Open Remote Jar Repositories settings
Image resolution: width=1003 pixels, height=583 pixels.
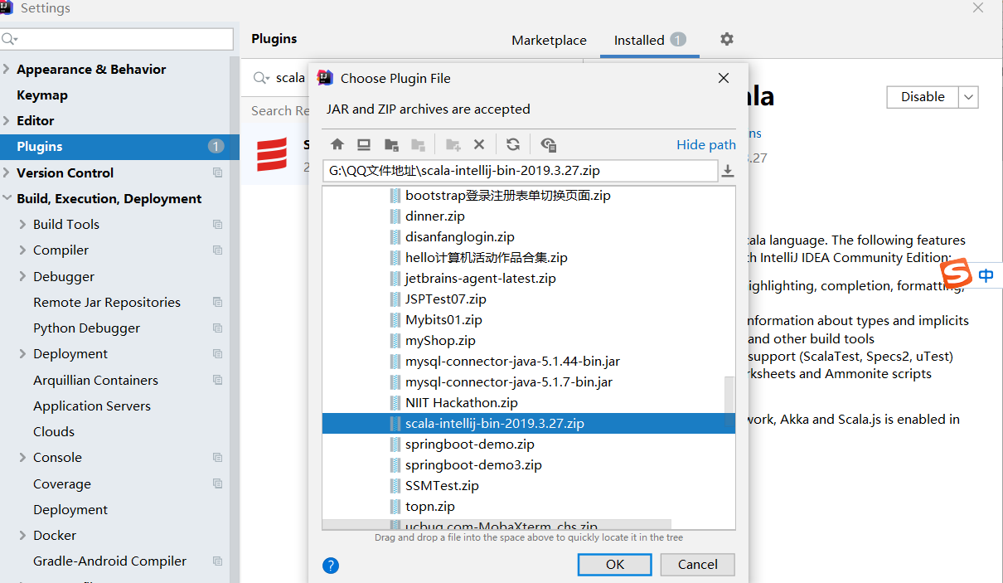107,302
